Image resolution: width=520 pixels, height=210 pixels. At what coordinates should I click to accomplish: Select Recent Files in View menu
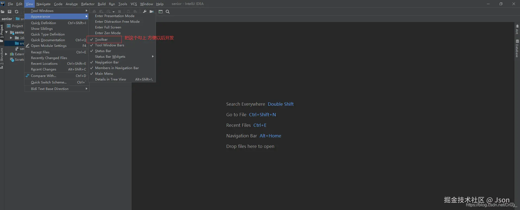[57, 52]
